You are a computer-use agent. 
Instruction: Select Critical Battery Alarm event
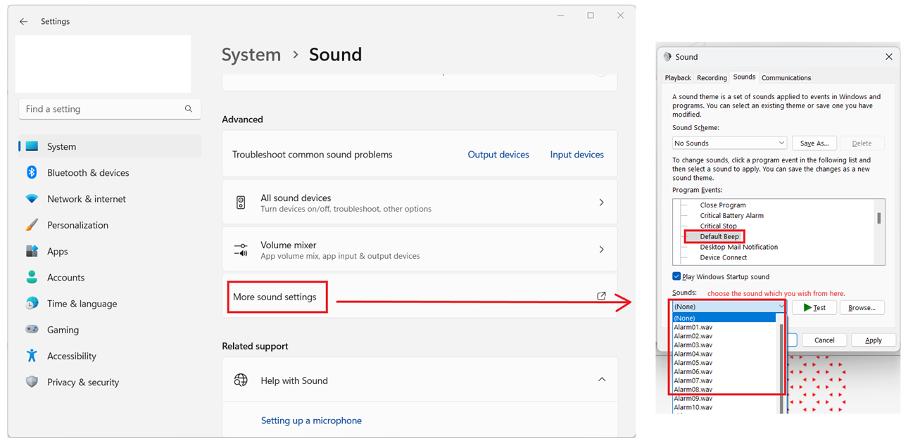(x=732, y=216)
